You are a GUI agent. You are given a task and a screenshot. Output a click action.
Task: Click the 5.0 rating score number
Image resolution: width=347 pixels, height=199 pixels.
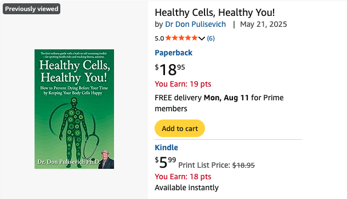[160, 38]
